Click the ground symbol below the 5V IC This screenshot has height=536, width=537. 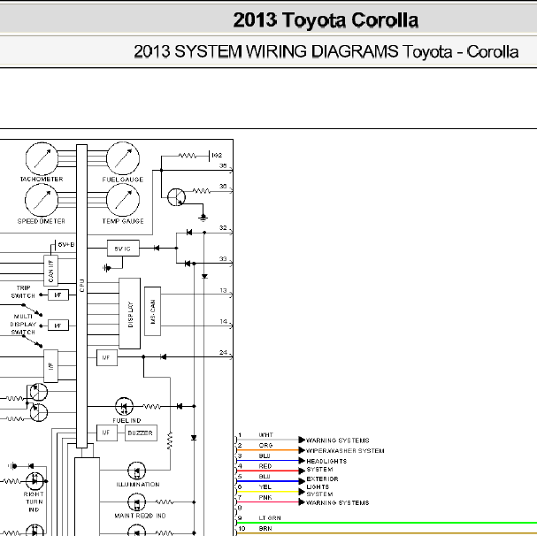coord(107,268)
